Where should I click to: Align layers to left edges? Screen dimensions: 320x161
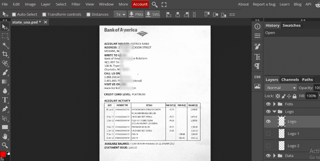[x=168, y=14]
